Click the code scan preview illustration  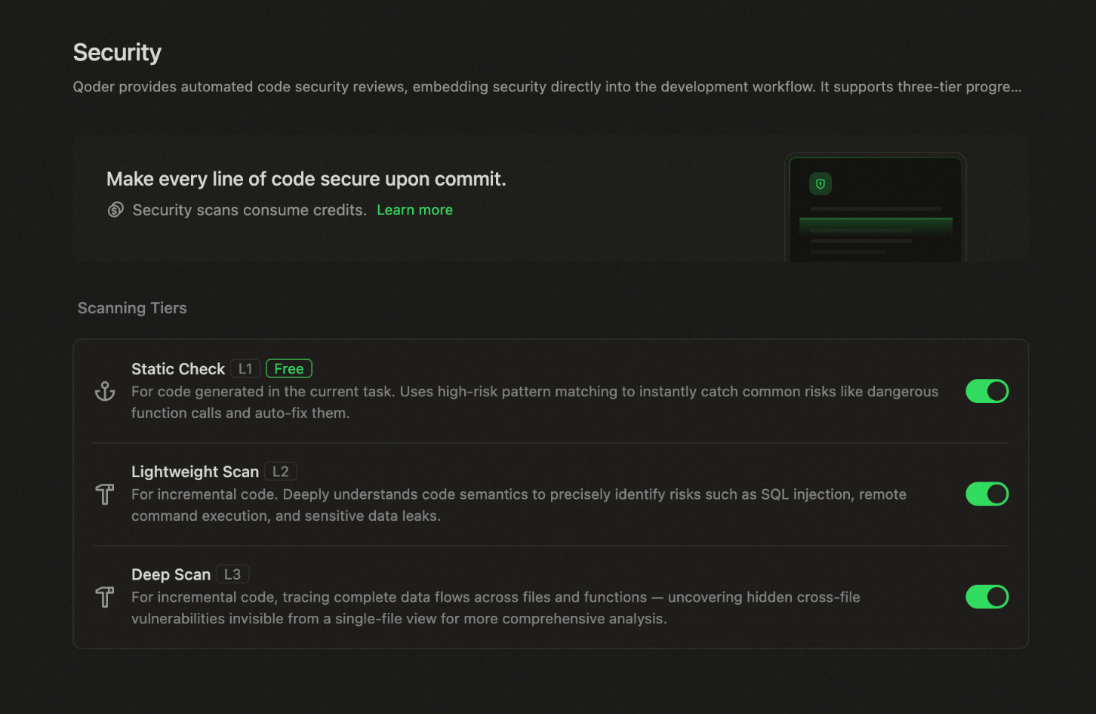tap(876, 208)
